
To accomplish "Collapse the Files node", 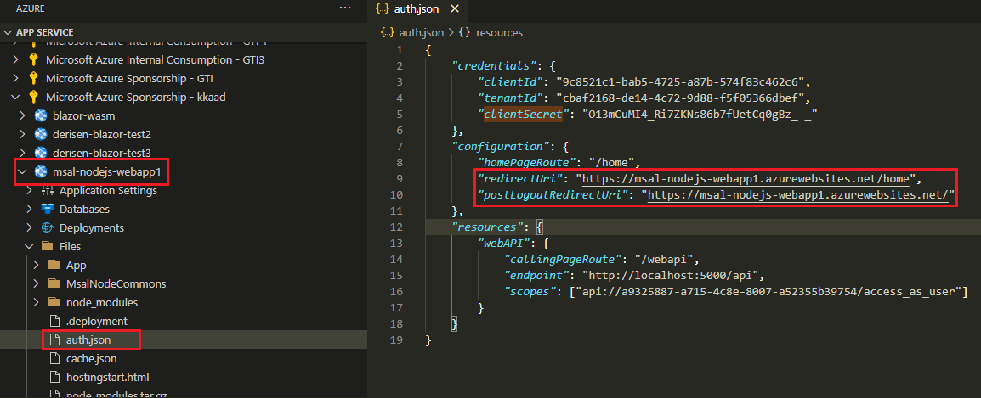I will [x=30, y=246].
